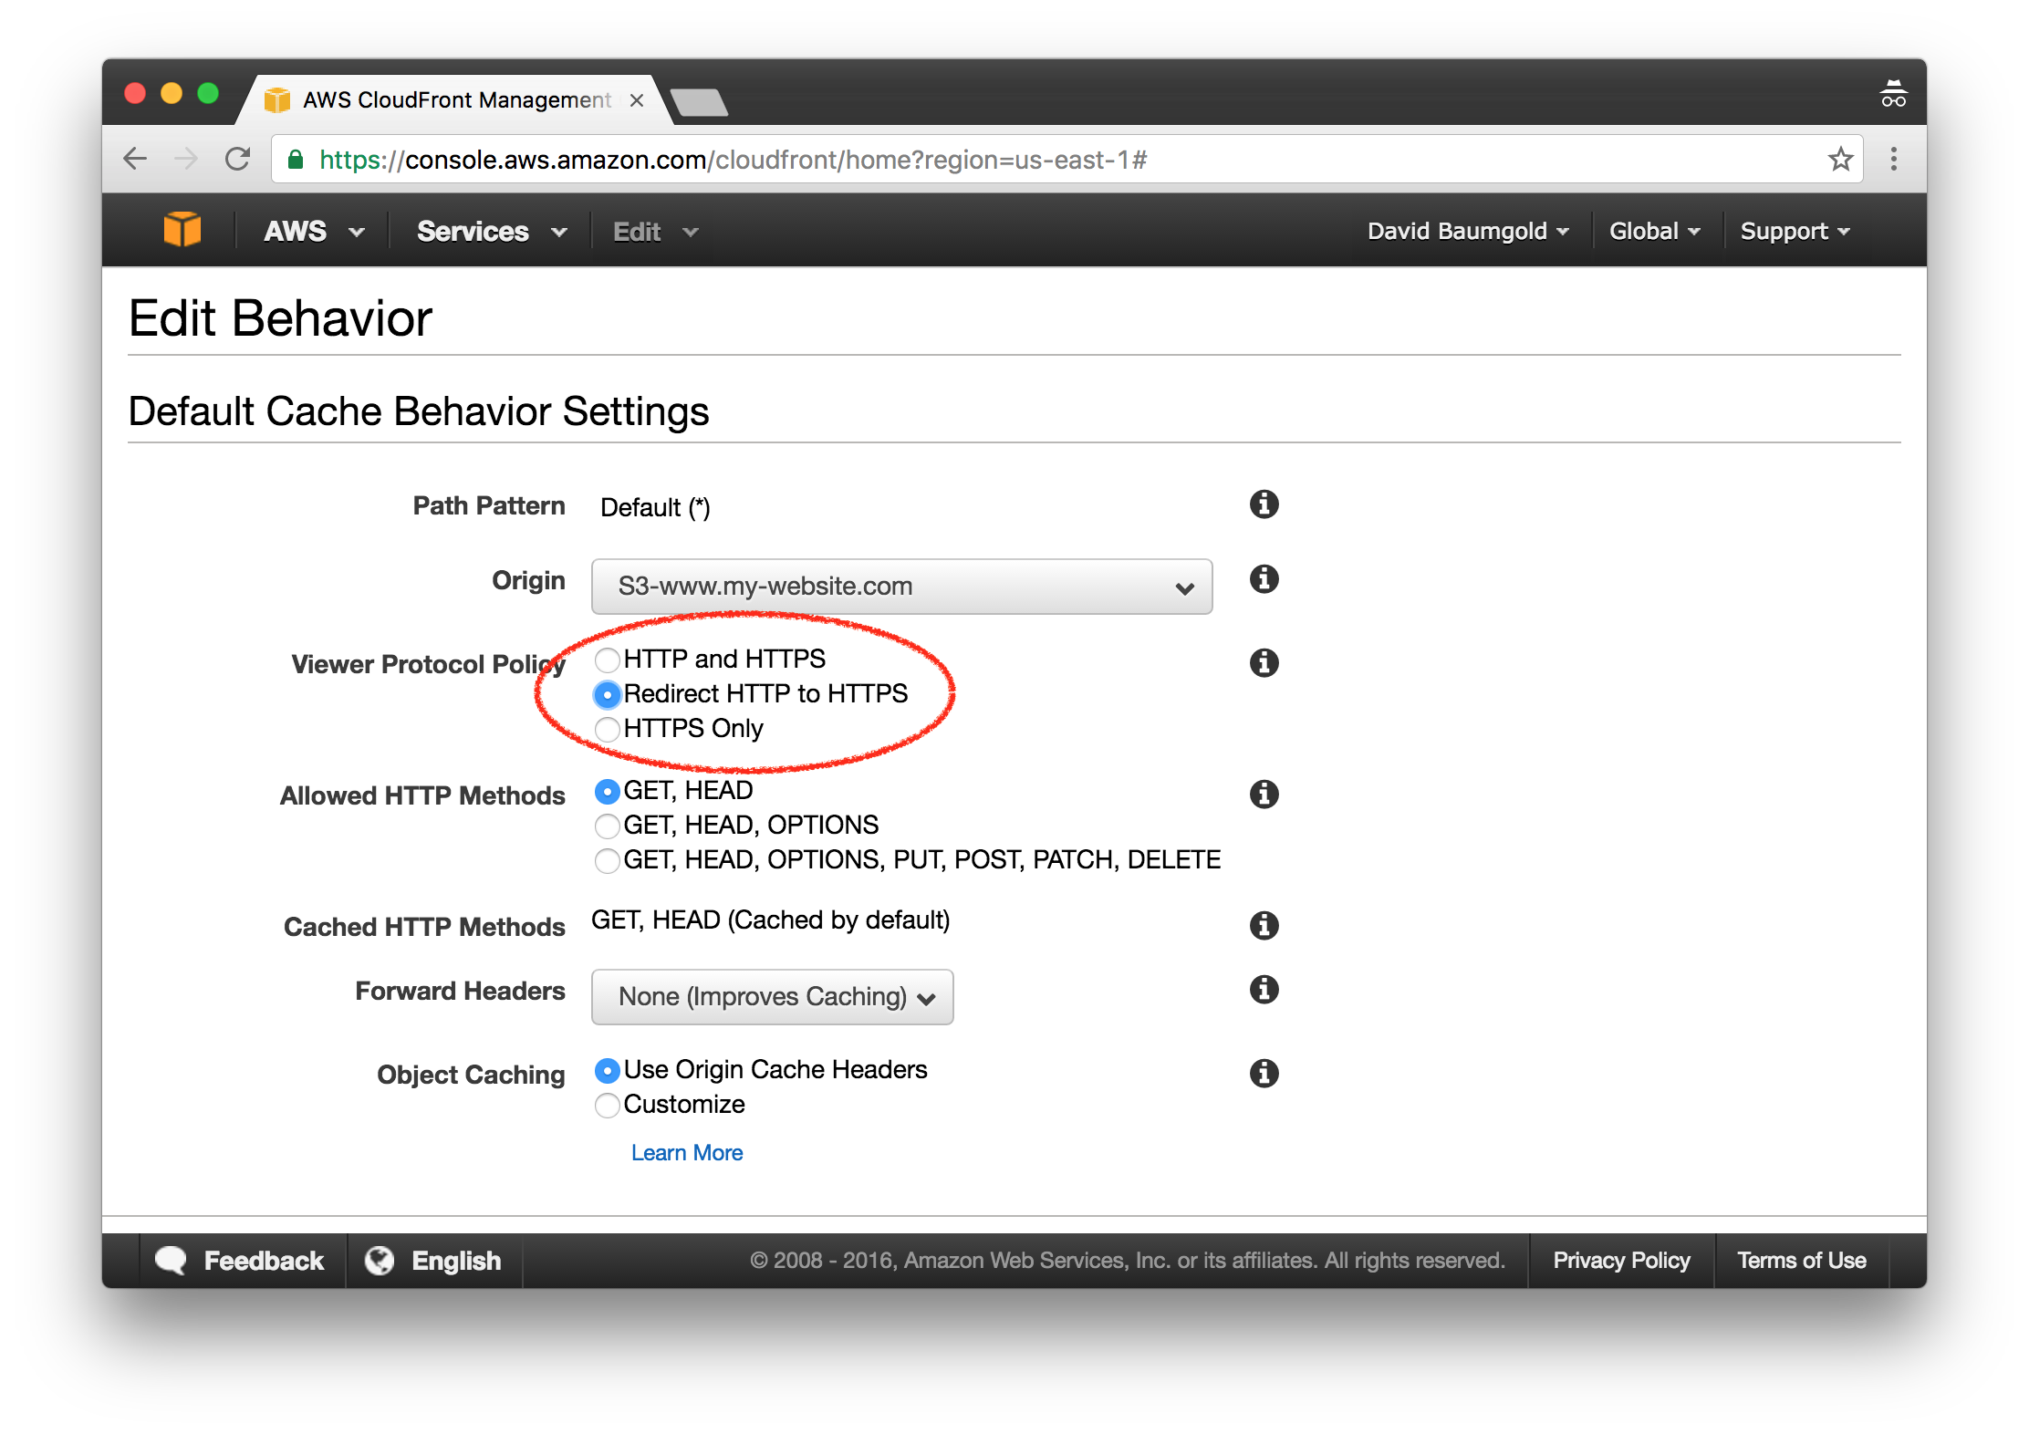Click the browser address bar URL
Screen dimensions: 2029x1434
(x=733, y=160)
